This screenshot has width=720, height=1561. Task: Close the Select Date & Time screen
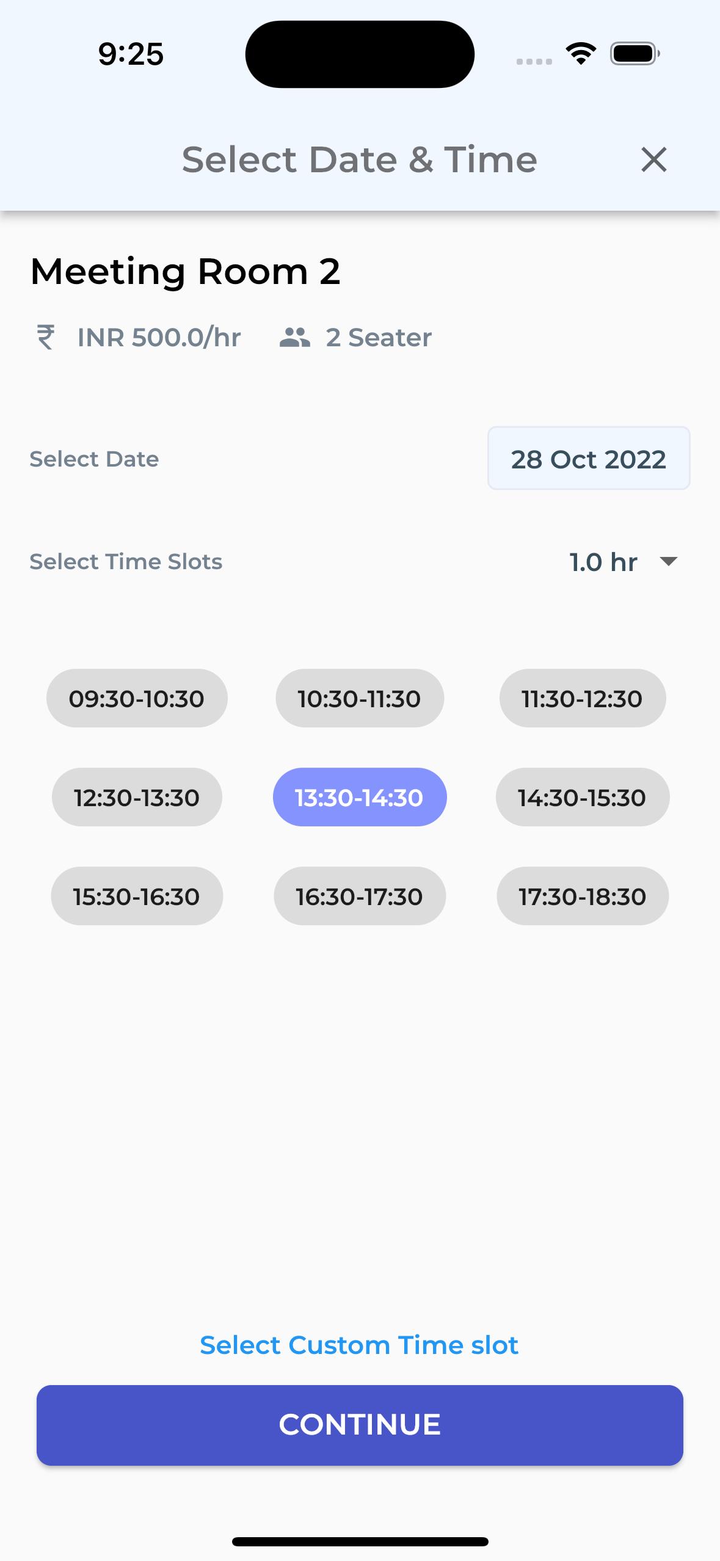pos(653,160)
